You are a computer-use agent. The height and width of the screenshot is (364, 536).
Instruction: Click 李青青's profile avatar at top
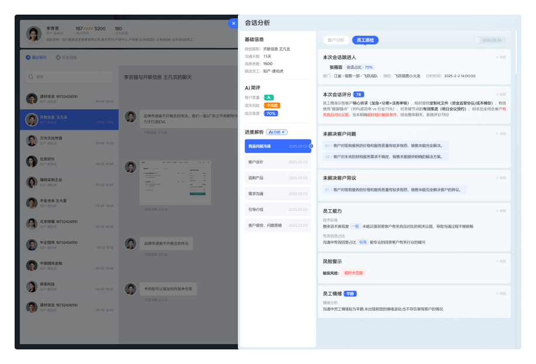coord(34,34)
